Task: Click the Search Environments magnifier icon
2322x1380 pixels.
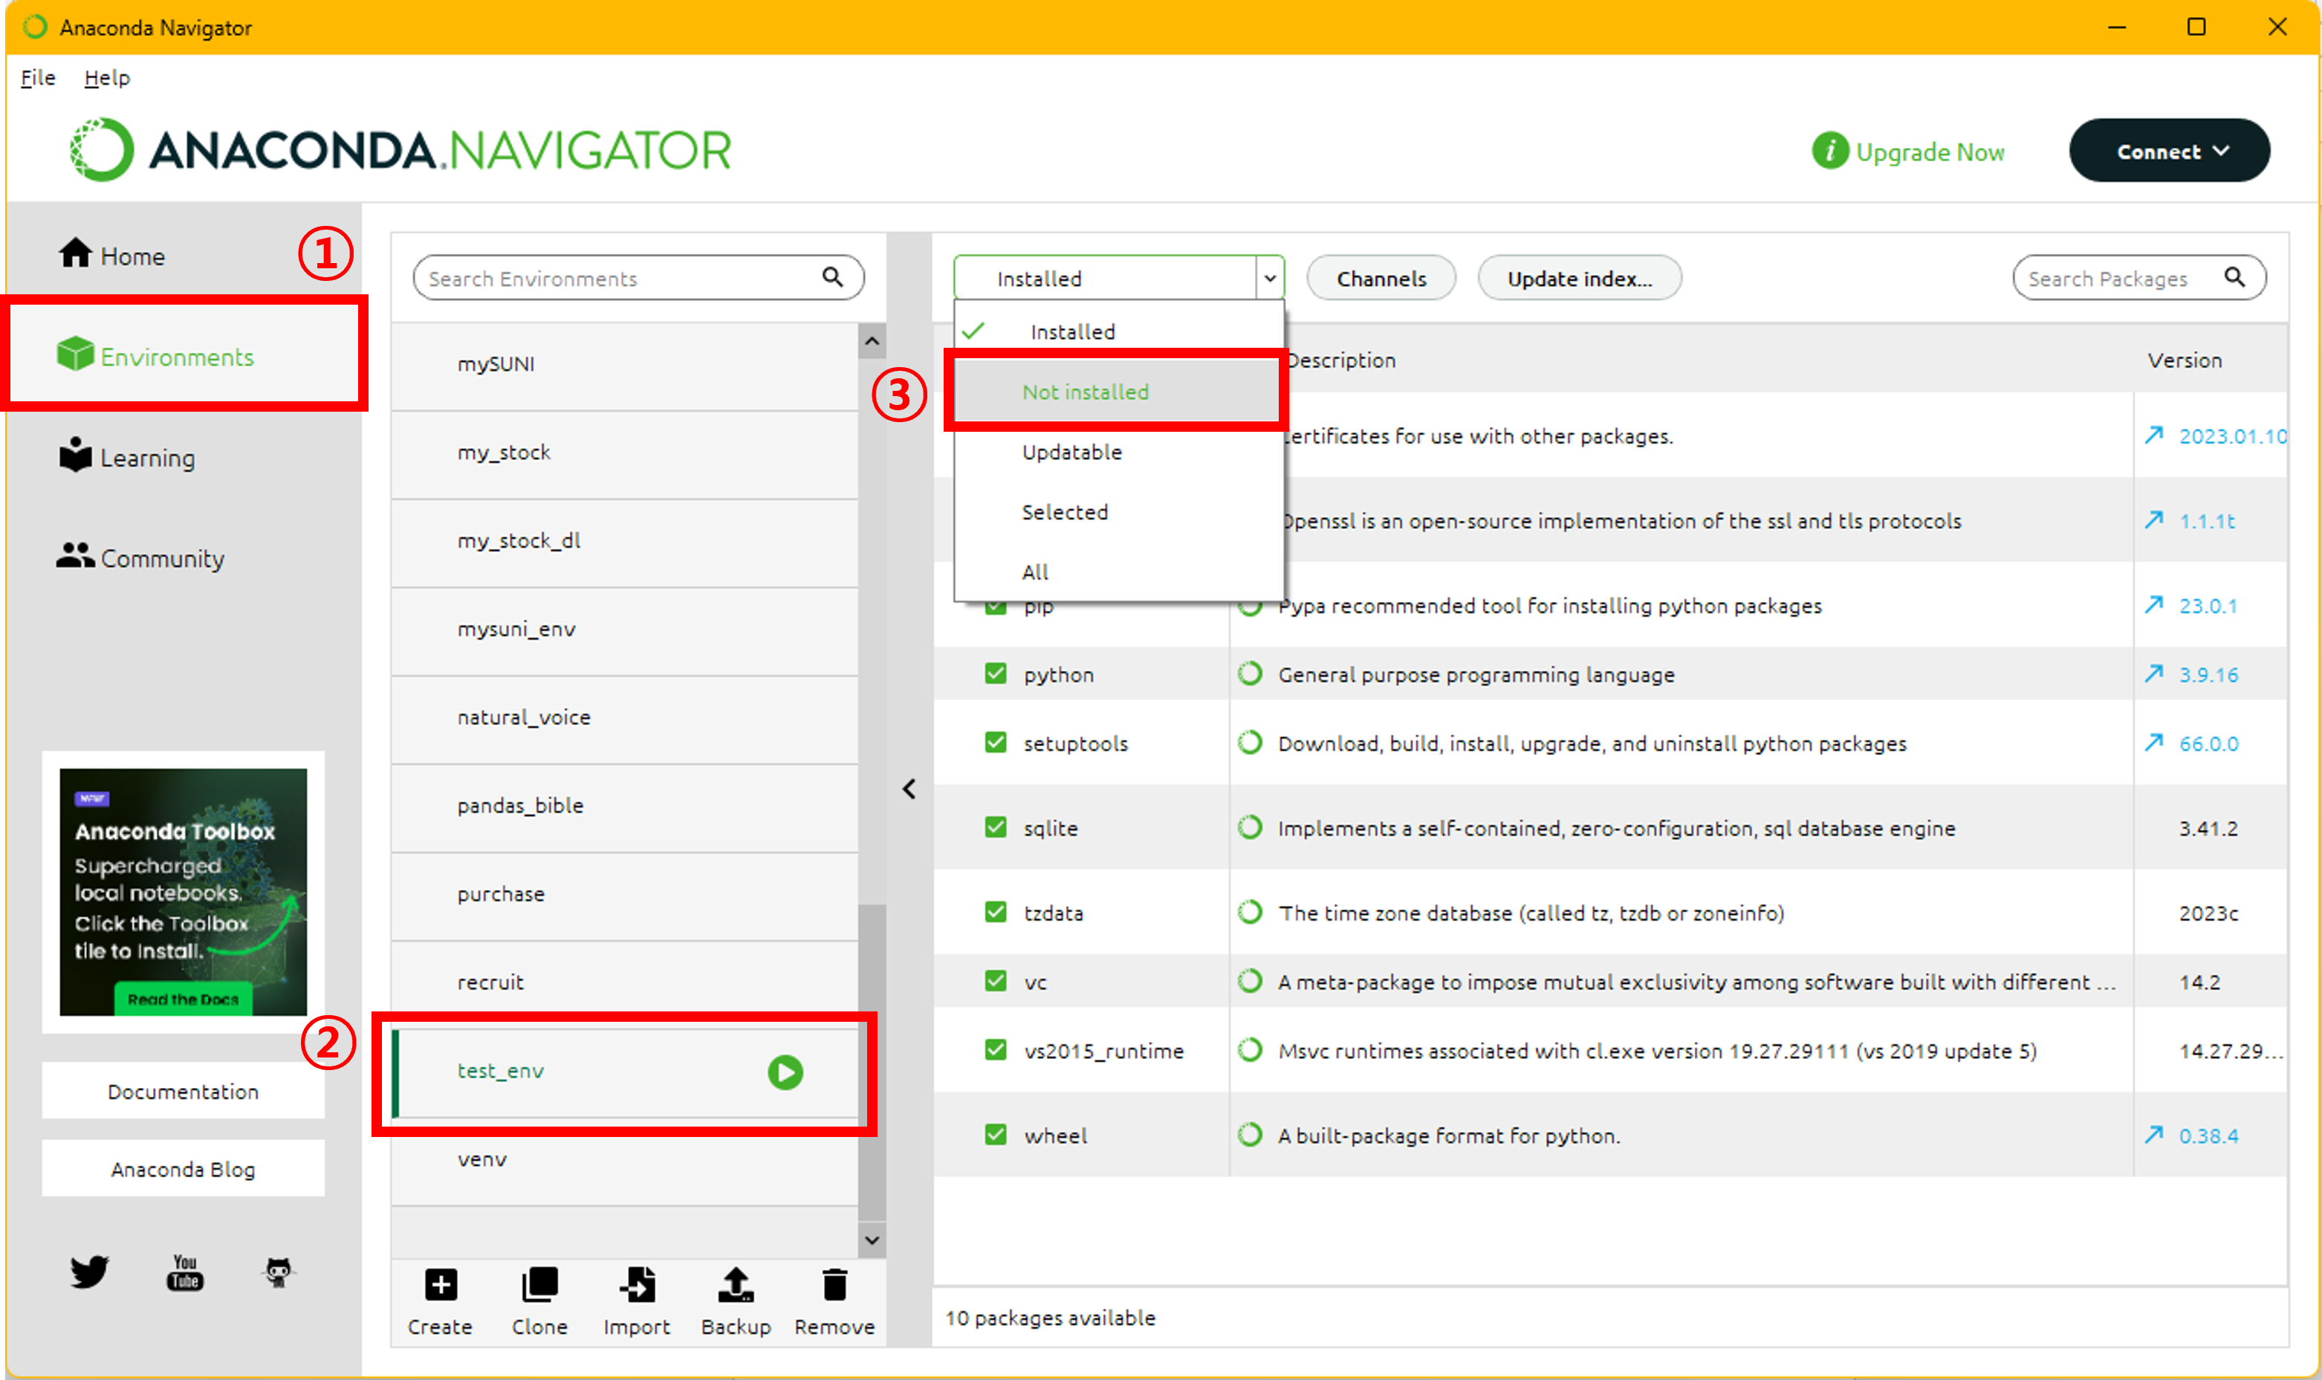Action: [x=833, y=277]
